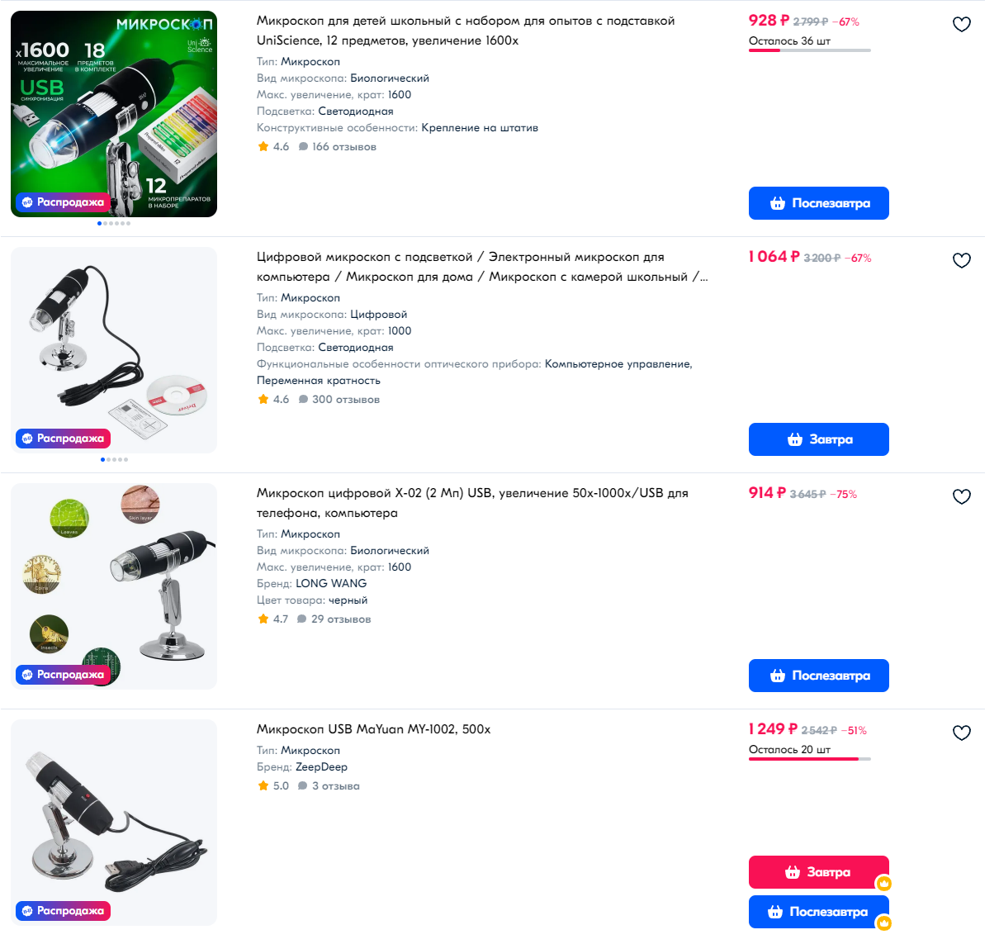Favorite the UniScience school microscope
The height and width of the screenshot is (944, 999).
pos(962,25)
